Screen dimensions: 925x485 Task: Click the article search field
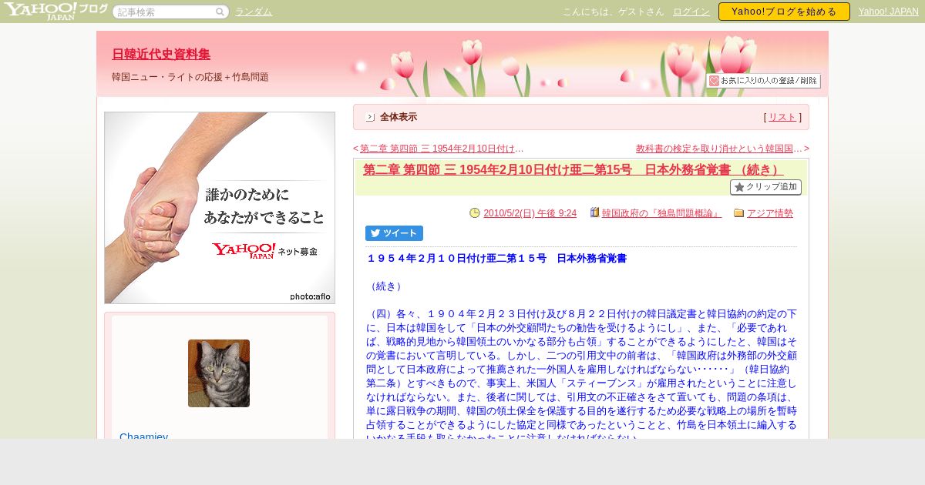tap(170, 12)
